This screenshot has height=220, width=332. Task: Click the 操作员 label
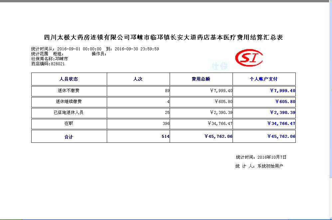pos(99,54)
